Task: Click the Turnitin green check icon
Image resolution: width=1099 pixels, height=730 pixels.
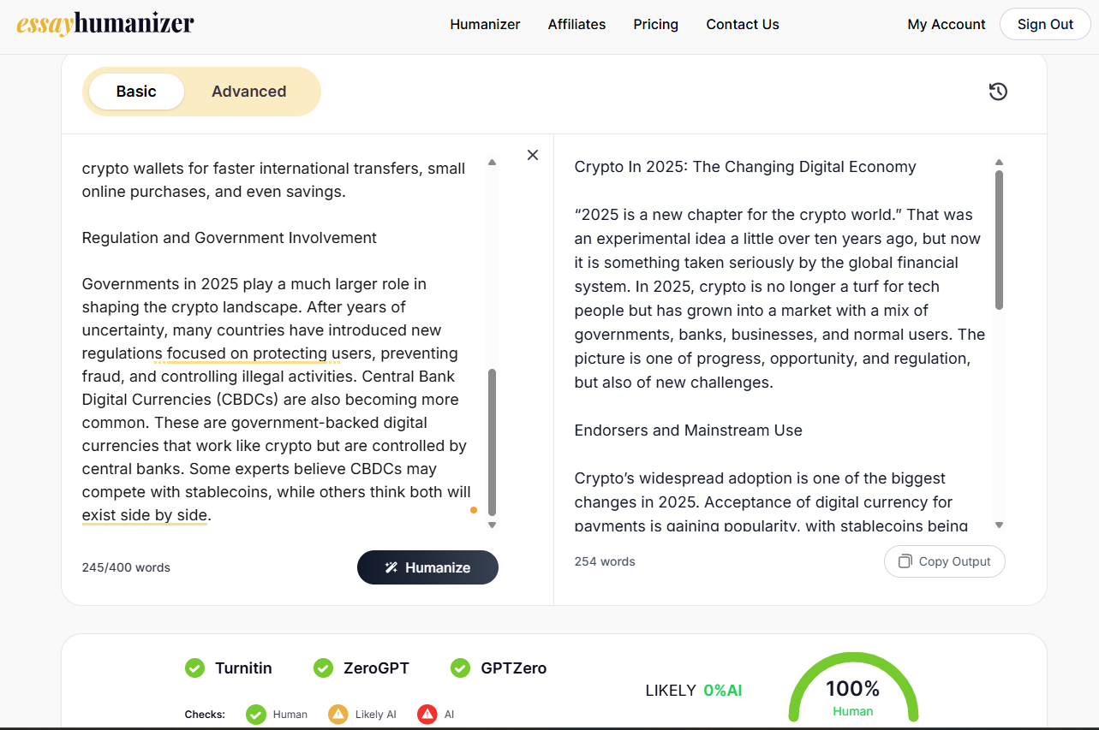Action: pyautogui.click(x=195, y=668)
